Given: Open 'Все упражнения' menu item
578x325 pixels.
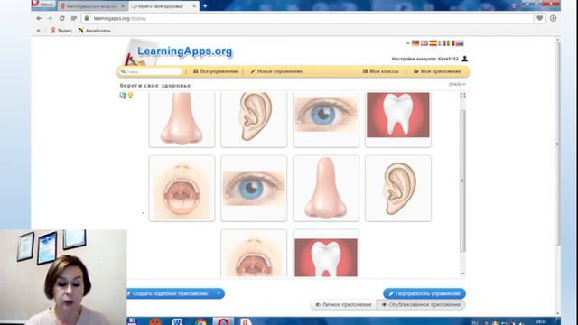Looking at the screenshot, I should click(x=216, y=71).
